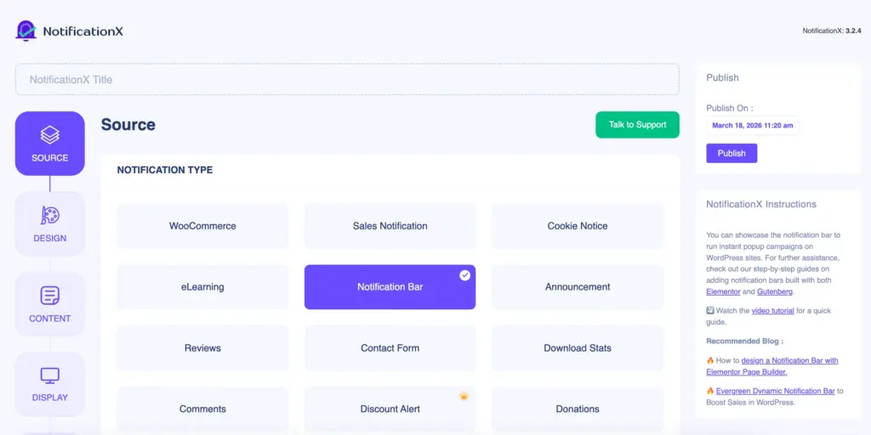Click the DISPLAY step label
This screenshot has width=871, height=435.
(x=50, y=398)
